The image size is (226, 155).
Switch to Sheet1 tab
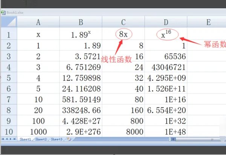[25, 139]
